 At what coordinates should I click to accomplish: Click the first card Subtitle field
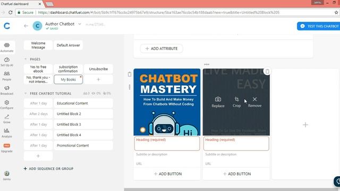pos(167,154)
